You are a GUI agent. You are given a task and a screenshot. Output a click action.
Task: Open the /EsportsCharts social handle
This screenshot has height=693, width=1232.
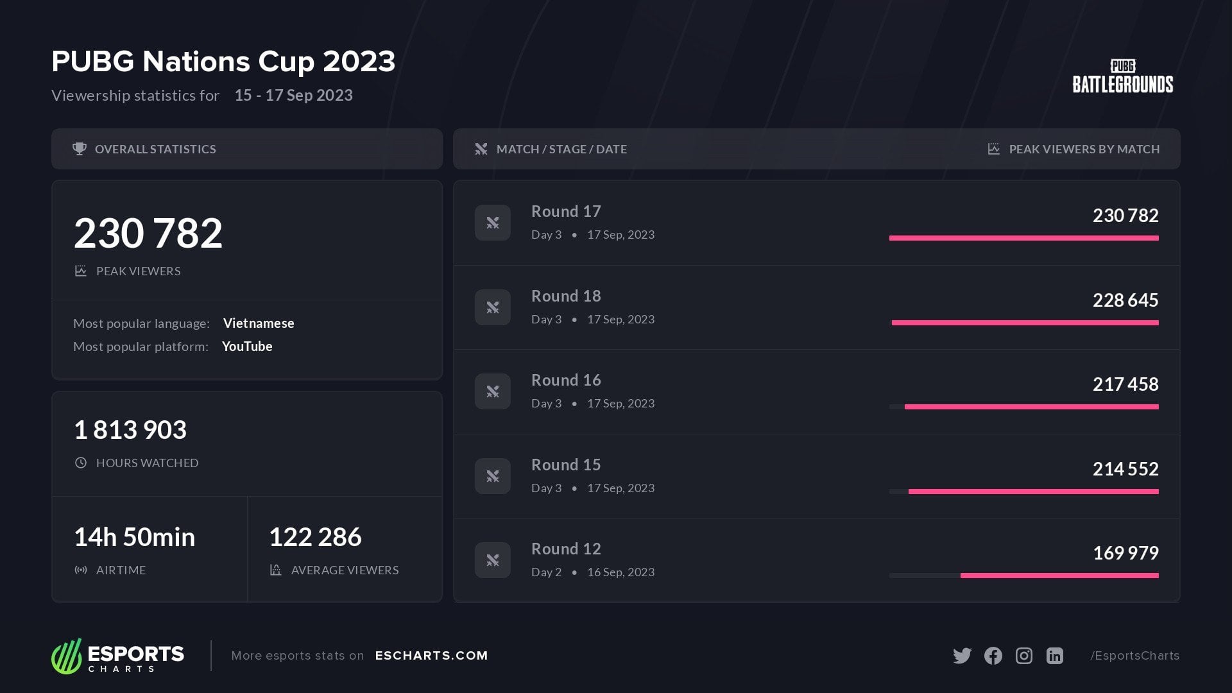(x=1134, y=656)
